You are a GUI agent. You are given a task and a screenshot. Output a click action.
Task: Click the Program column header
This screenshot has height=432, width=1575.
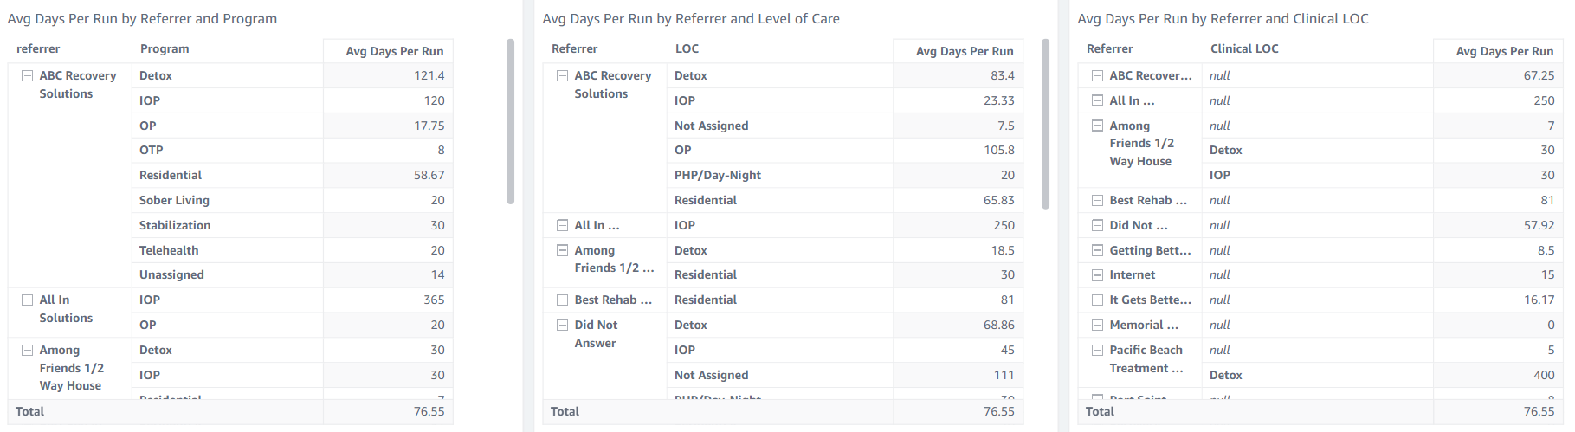[x=165, y=49]
